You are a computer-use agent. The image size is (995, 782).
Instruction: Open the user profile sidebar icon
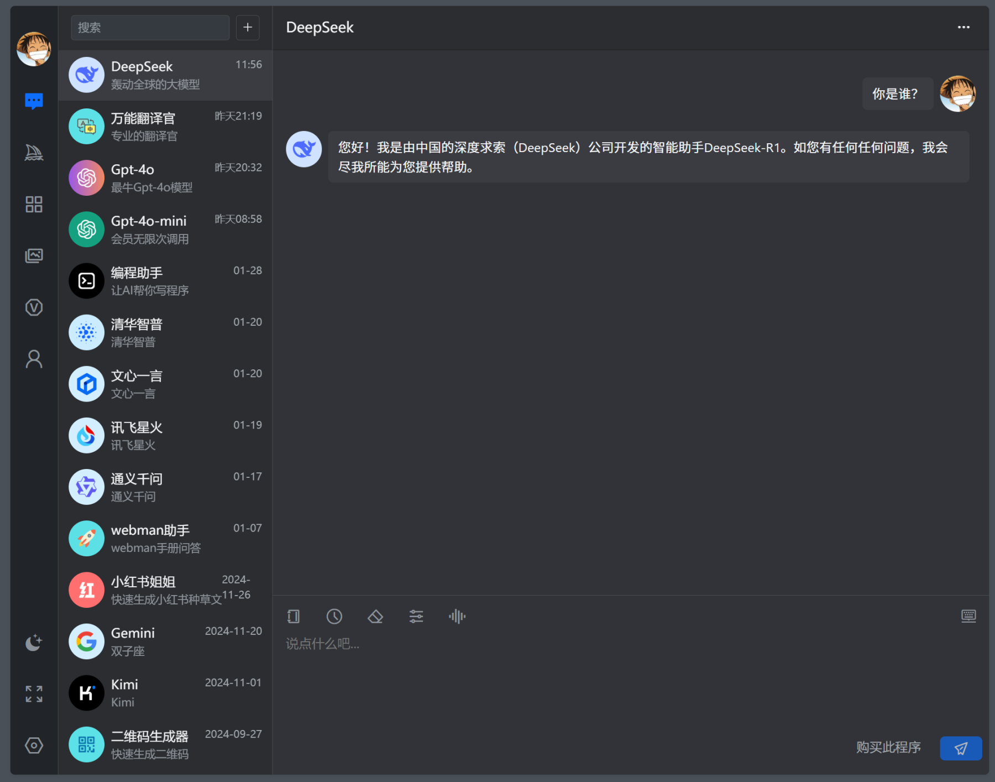point(34,359)
